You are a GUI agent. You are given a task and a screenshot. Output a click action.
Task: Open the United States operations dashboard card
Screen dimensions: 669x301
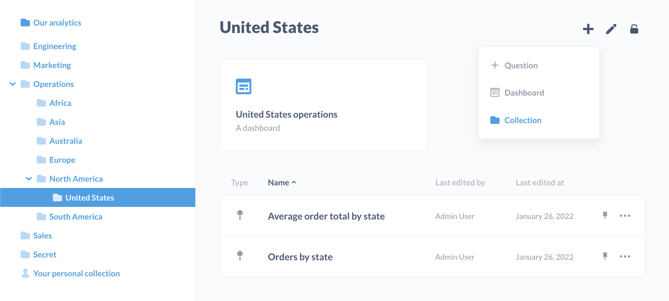(x=323, y=105)
